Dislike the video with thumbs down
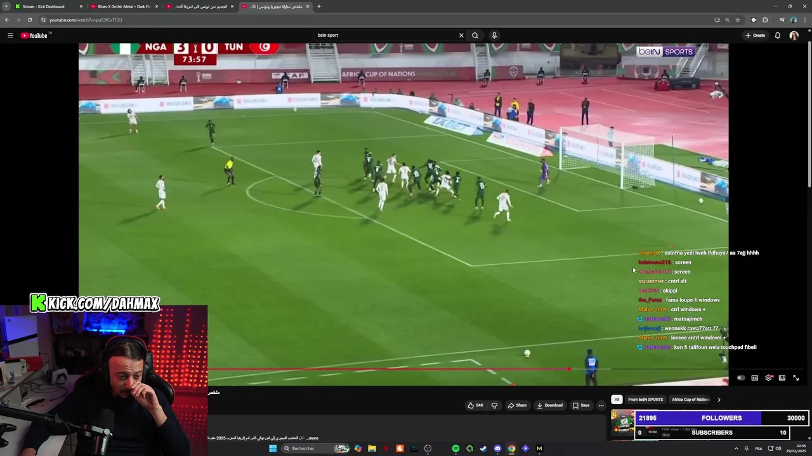This screenshot has width=812, height=456. (x=494, y=405)
